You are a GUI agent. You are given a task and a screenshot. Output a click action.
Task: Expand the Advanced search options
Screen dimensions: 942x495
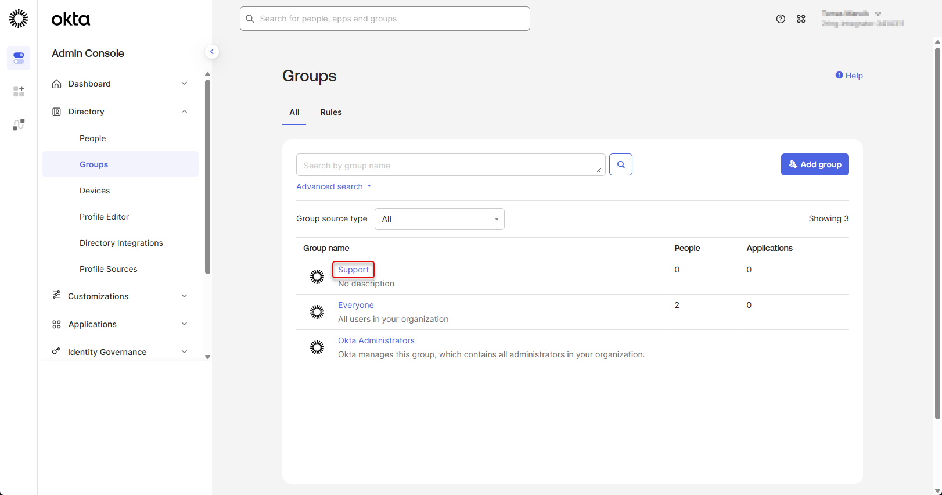pos(333,186)
